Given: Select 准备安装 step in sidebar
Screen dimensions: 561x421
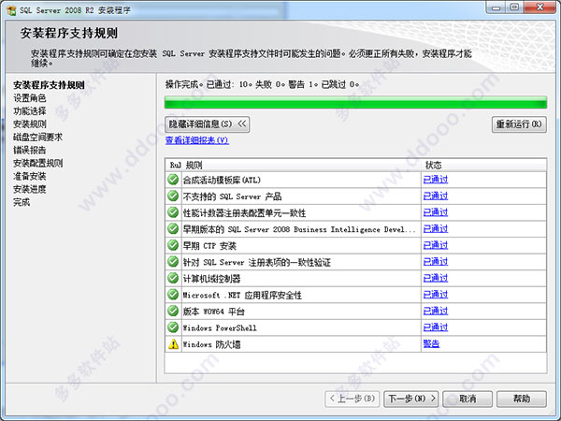Looking at the screenshot, I should pyautogui.click(x=30, y=176).
